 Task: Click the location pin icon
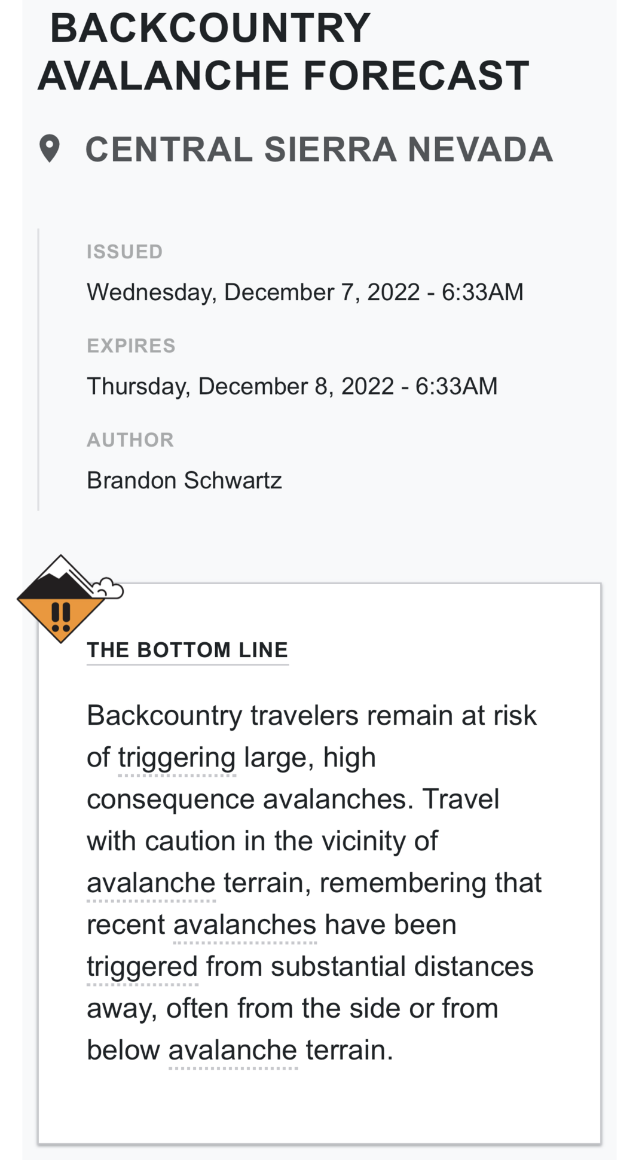(50, 149)
